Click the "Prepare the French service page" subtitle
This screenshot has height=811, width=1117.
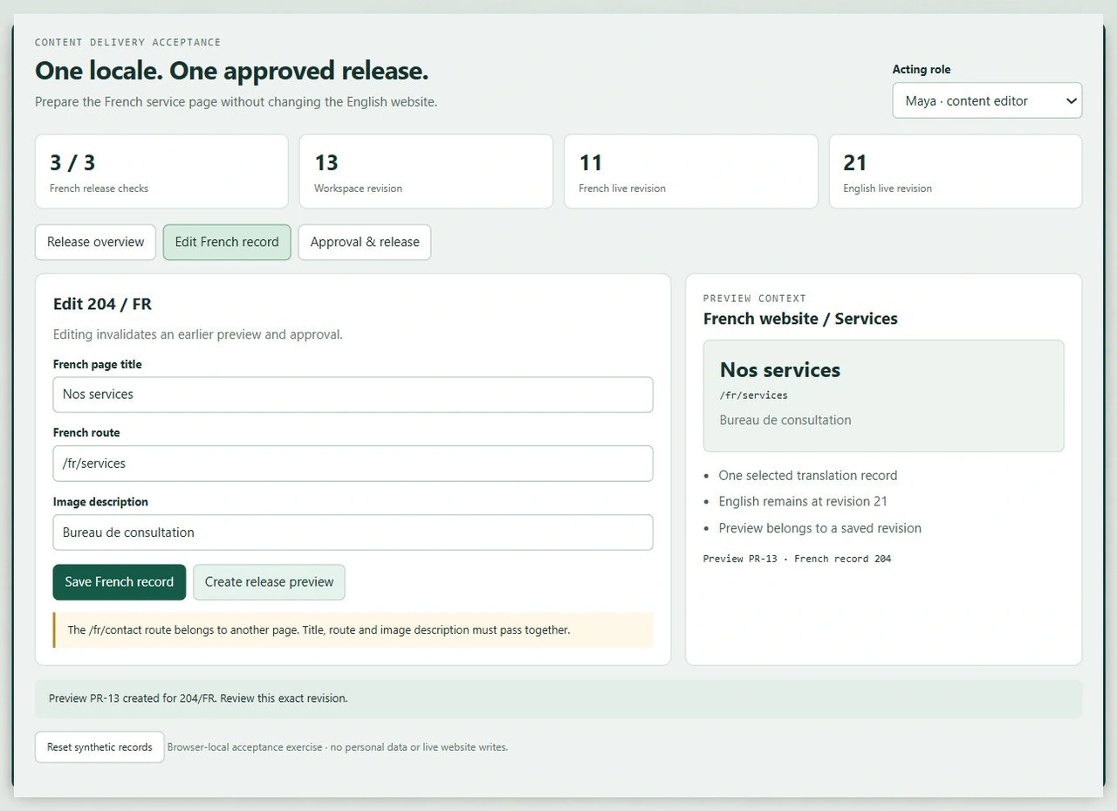click(236, 102)
